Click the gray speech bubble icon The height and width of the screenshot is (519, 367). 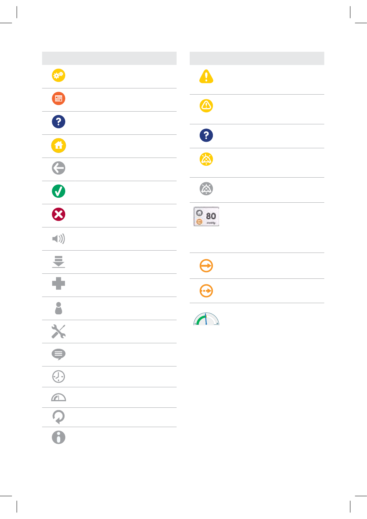click(x=59, y=354)
